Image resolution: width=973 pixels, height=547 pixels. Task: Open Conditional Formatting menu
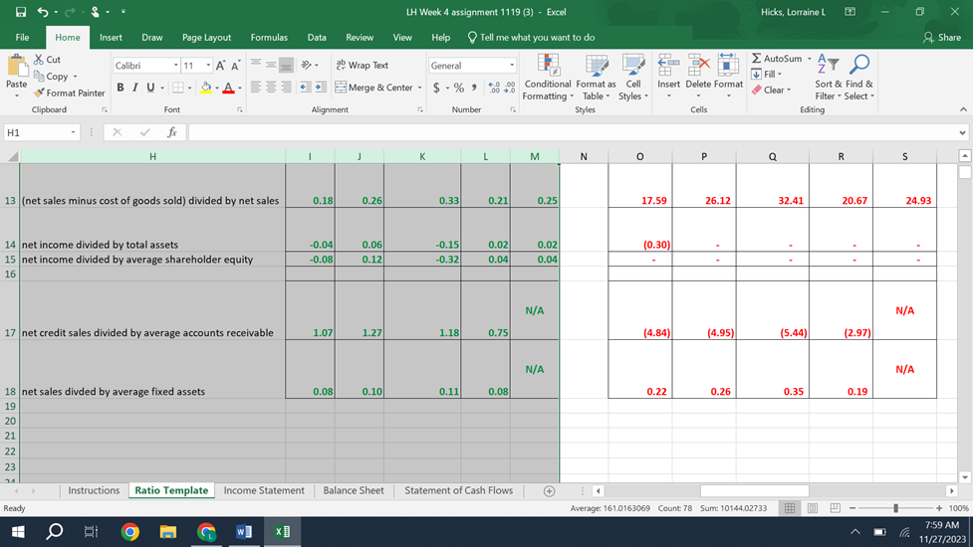pos(548,78)
